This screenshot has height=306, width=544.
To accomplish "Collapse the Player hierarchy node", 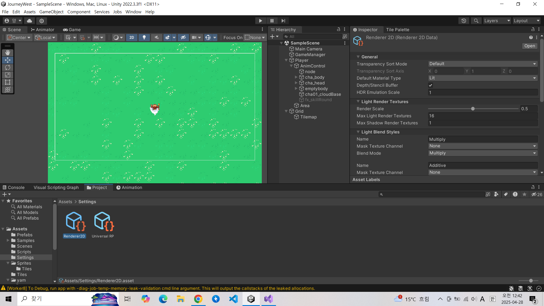I will 286,60.
